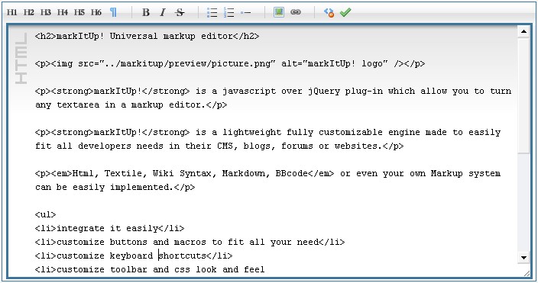538x283 pixels.
Task: Click scrollbar down arrow in editor
Action: [x=523, y=257]
